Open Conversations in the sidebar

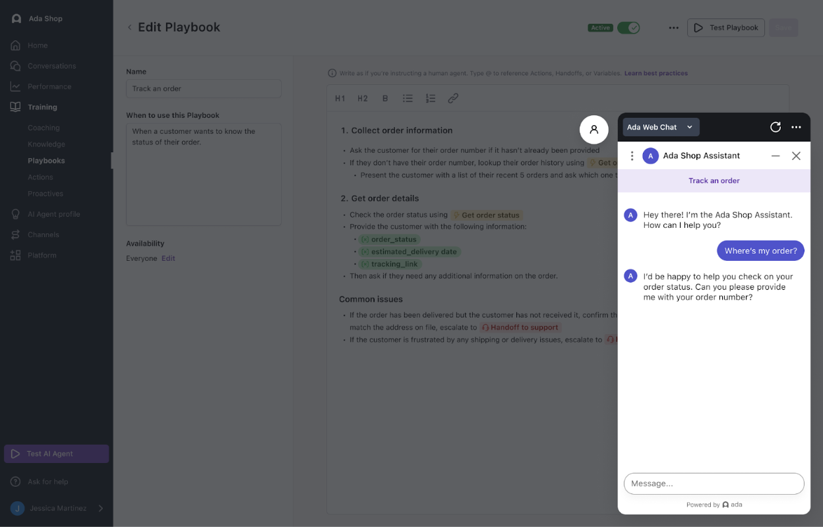(51, 66)
